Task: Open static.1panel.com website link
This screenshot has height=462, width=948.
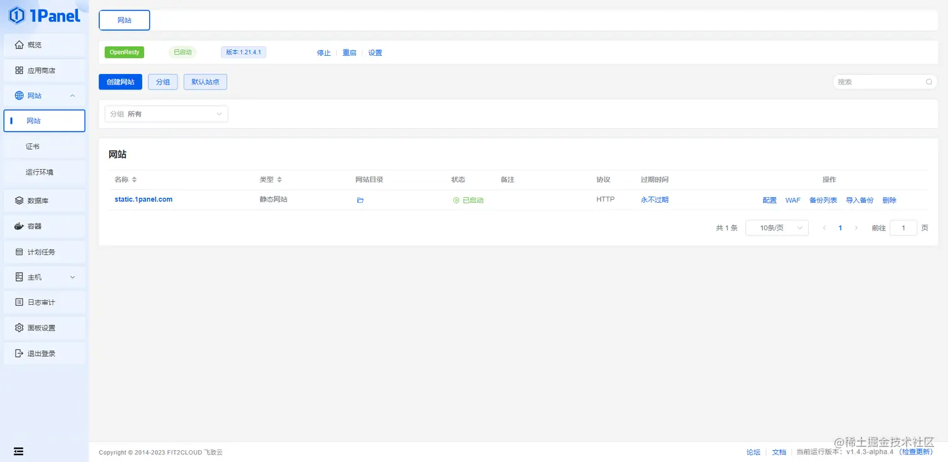Action: [144, 200]
